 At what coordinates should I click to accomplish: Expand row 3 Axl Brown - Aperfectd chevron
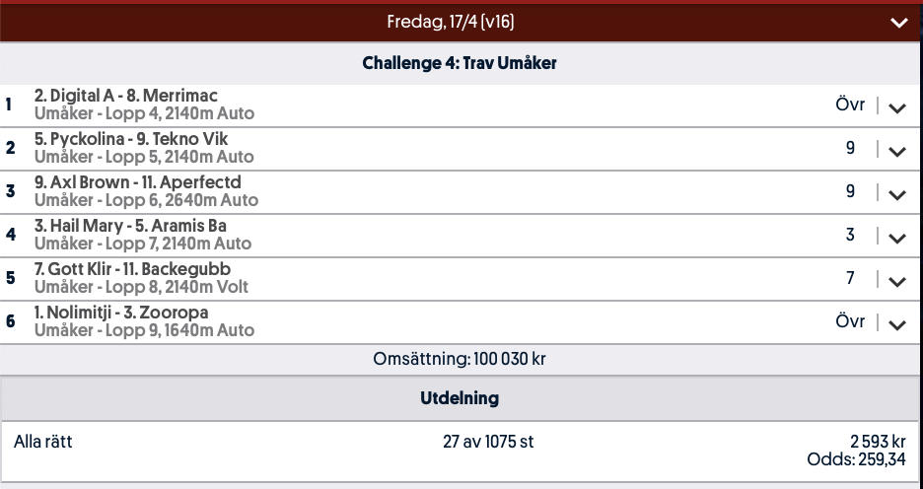[896, 194]
